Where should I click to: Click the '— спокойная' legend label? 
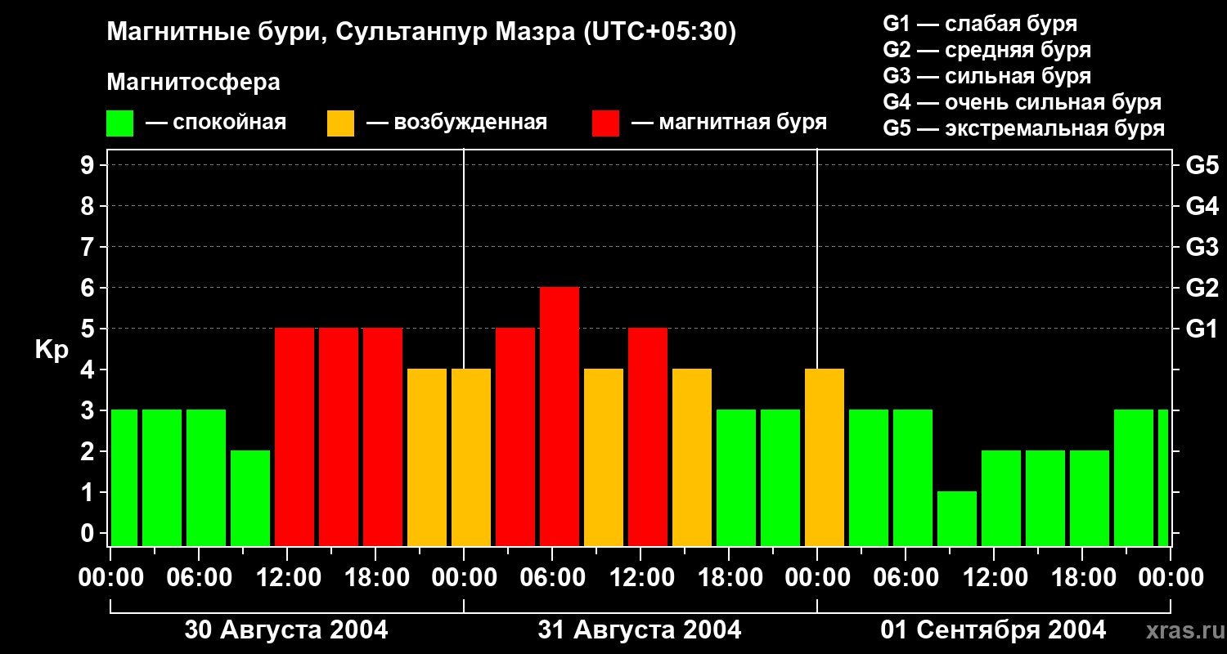[x=216, y=123]
